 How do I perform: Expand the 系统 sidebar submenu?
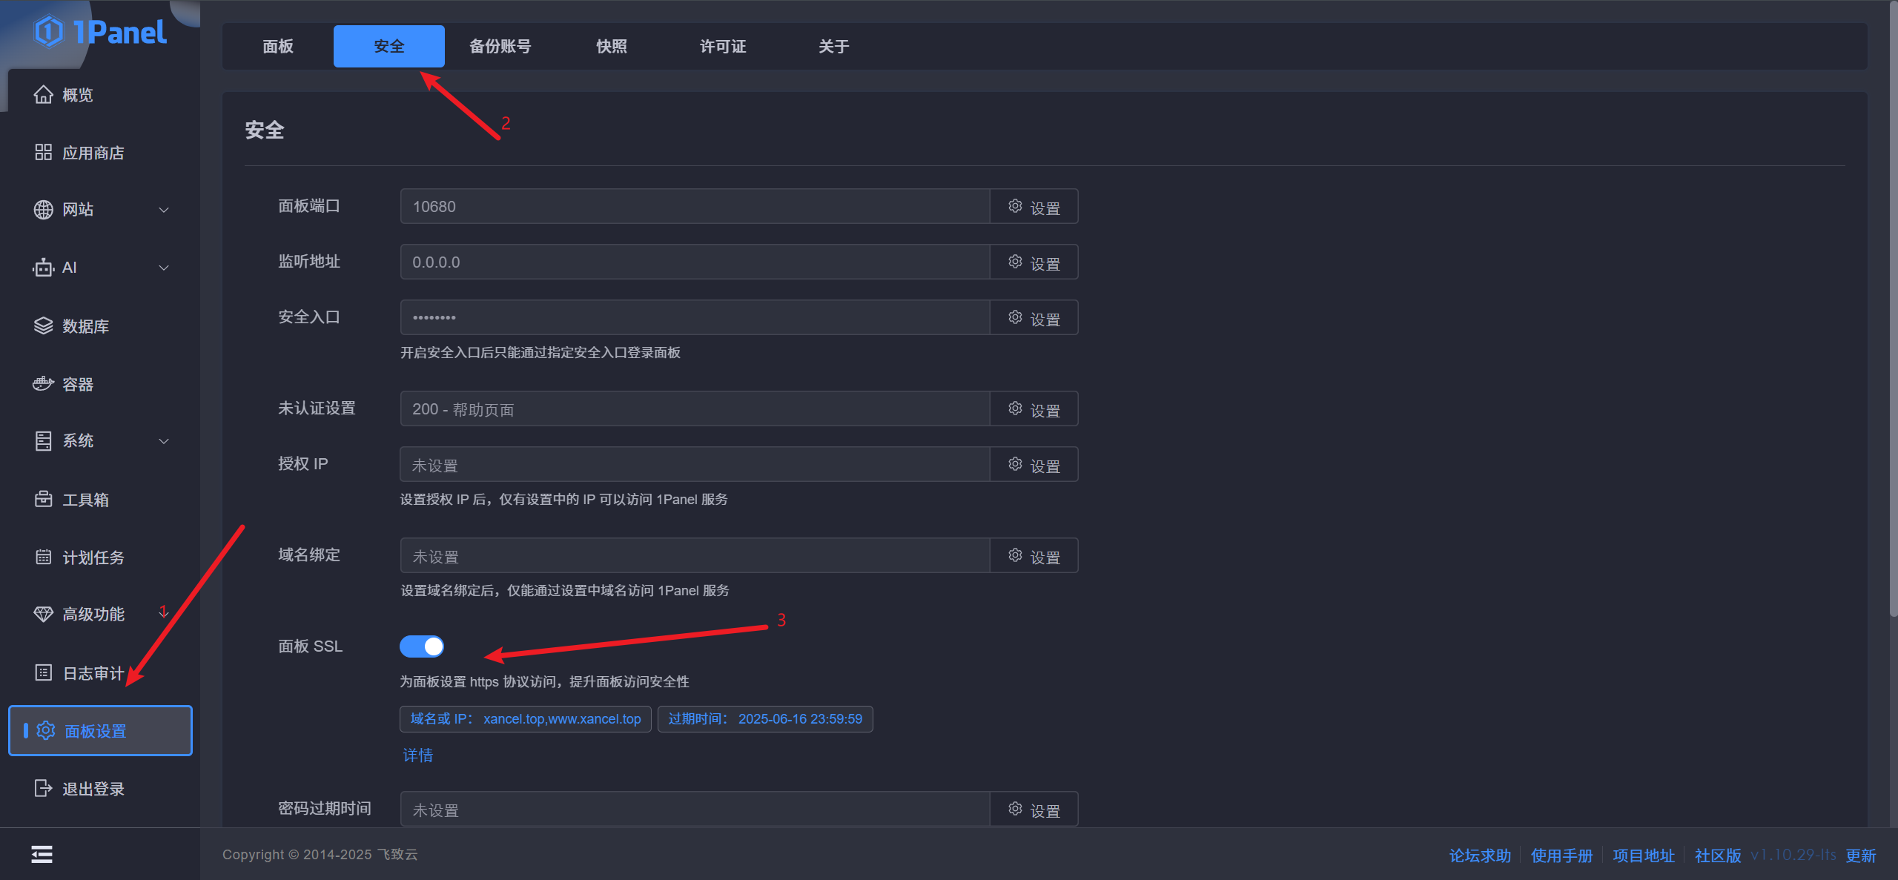(x=164, y=441)
